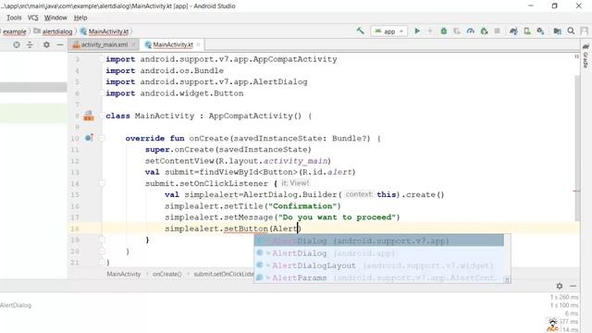
Task: Click the override gutter icon at line 10
Action: 89,138
